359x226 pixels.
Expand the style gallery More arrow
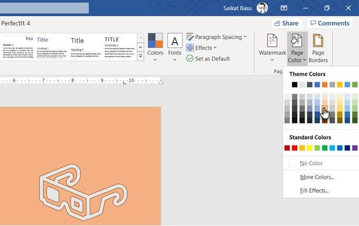click(x=140, y=56)
